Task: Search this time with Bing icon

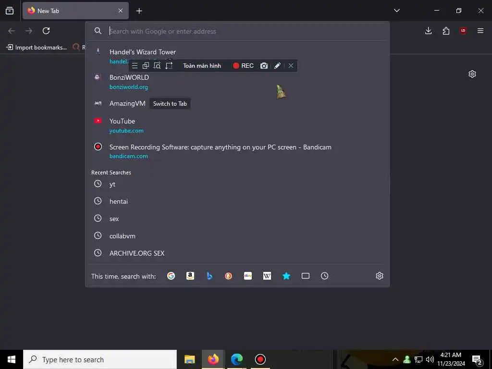Action: (x=209, y=276)
